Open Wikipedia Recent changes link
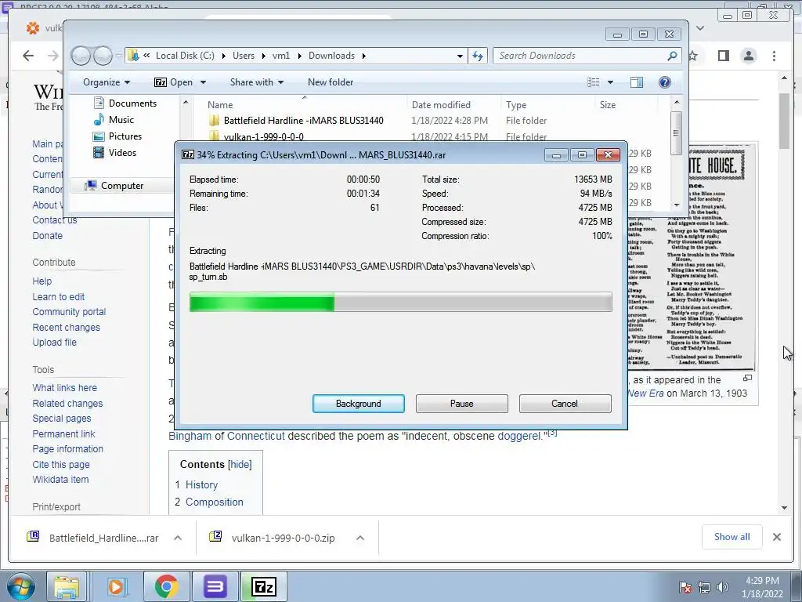 (66, 327)
